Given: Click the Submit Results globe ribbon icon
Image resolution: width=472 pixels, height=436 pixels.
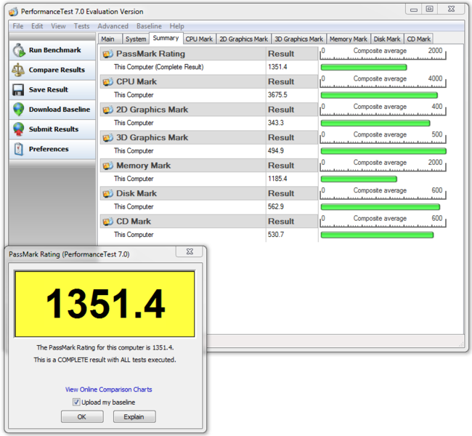Looking at the screenshot, I should [19, 129].
